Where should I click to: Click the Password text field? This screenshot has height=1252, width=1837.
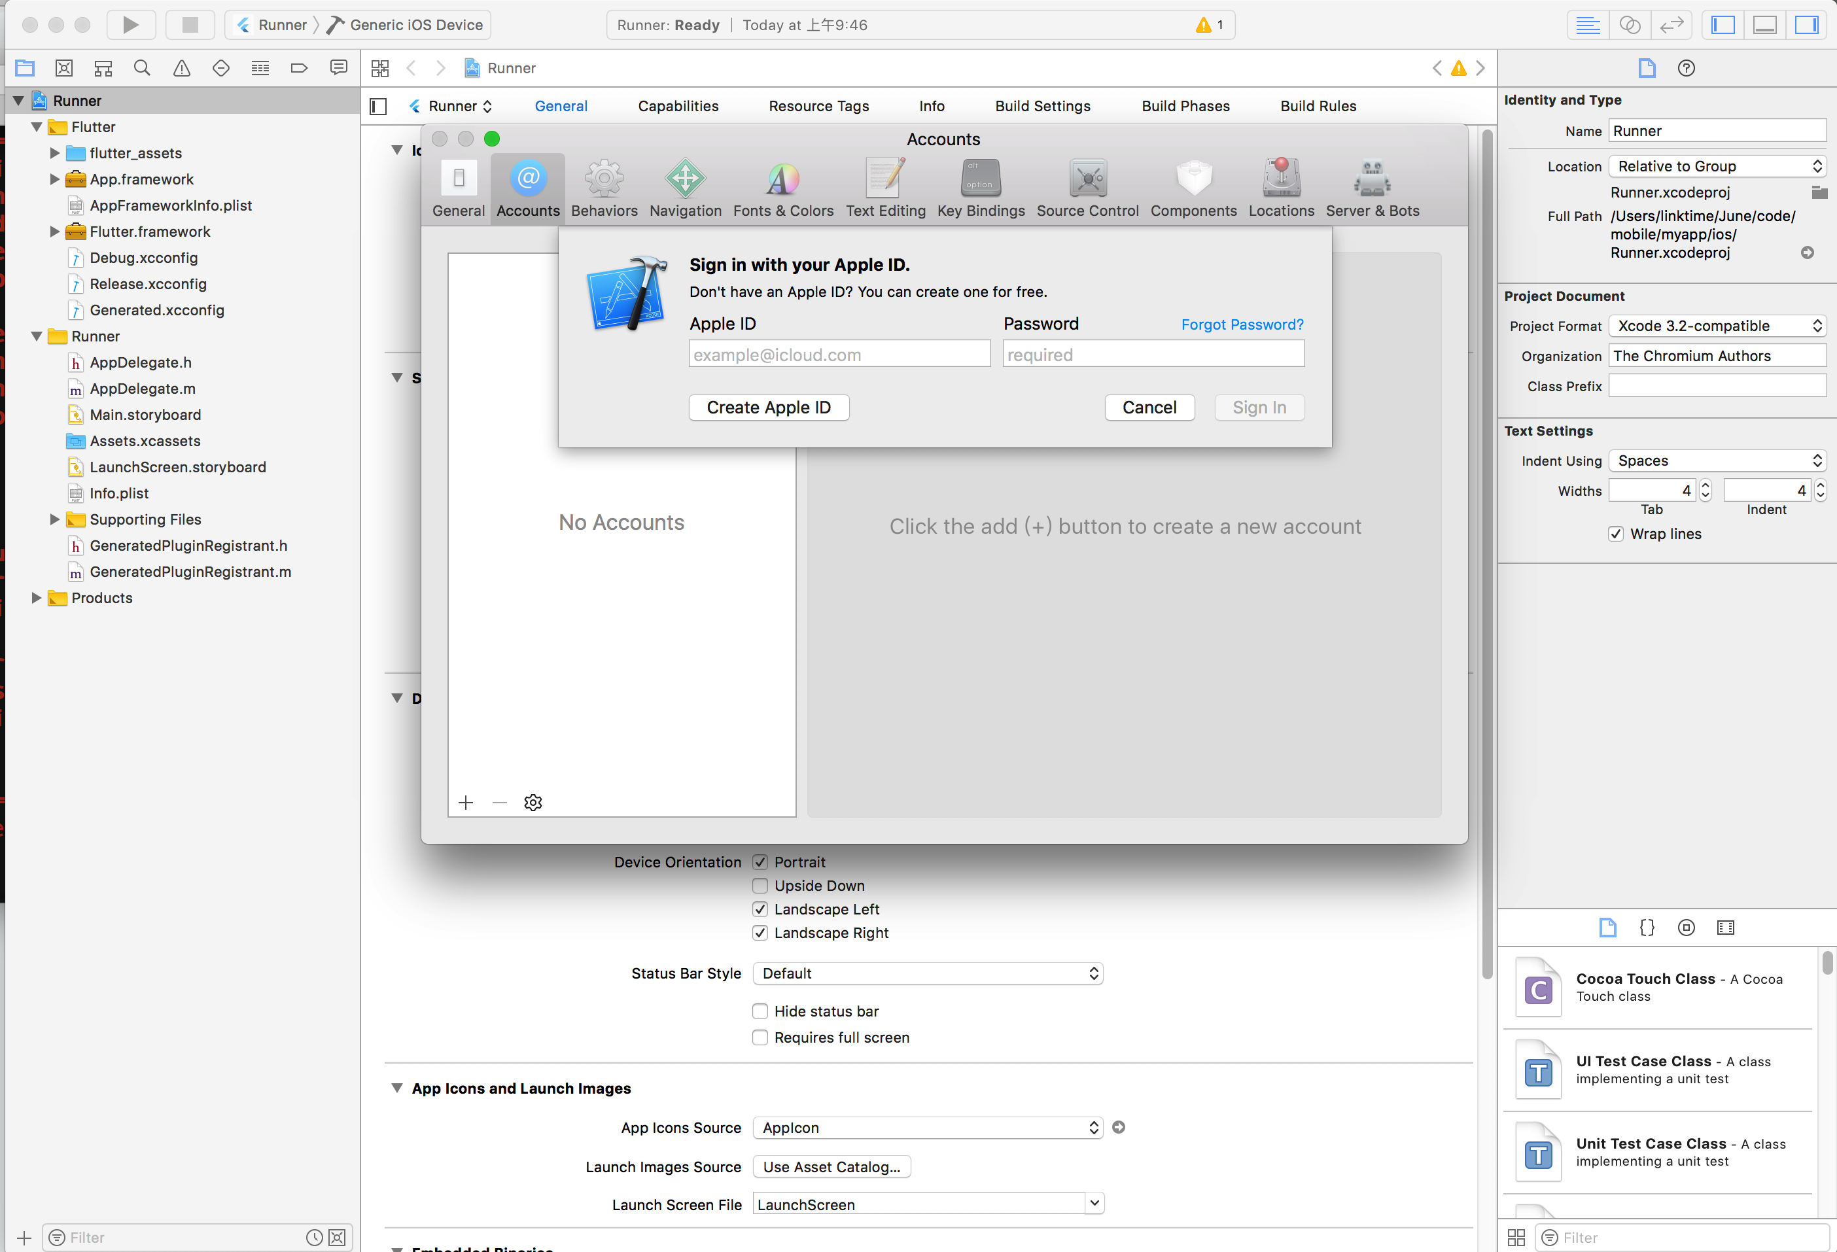tap(1153, 354)
